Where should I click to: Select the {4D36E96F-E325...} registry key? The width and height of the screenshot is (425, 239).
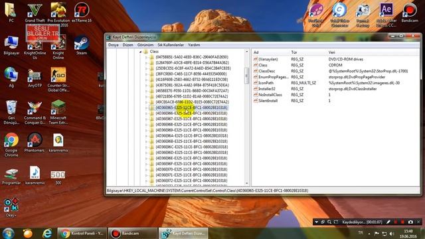(x=191, y=164)
